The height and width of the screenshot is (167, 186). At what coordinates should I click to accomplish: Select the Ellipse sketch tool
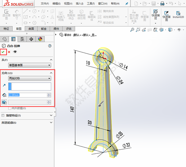pyautogui.click(x=43, y=17)
